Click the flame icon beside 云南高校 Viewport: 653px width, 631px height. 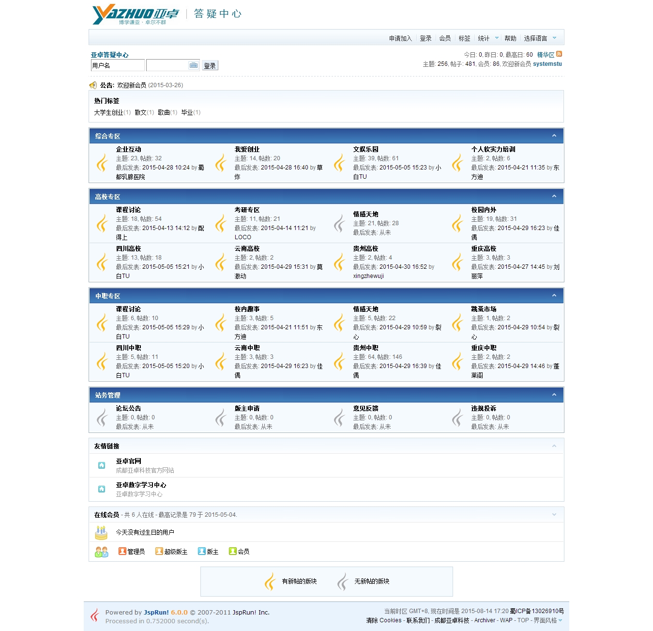[x=220, y=262]
